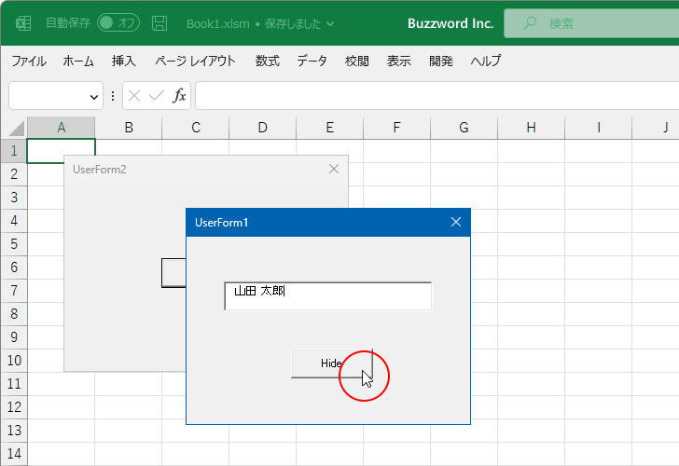The image size is (679, 466).
Task: Expand the Name Box dropdown arrow
Action: (x=94, y=97)
